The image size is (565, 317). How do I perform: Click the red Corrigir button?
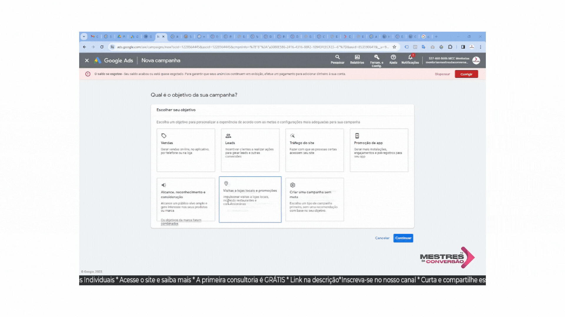click(466, 74)
